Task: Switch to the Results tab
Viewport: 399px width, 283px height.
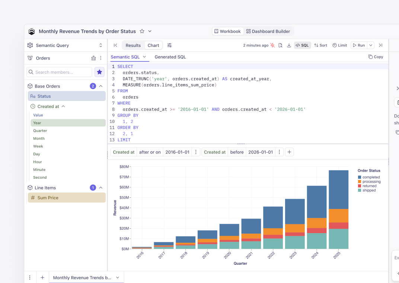Action: [x=133, y=45]
